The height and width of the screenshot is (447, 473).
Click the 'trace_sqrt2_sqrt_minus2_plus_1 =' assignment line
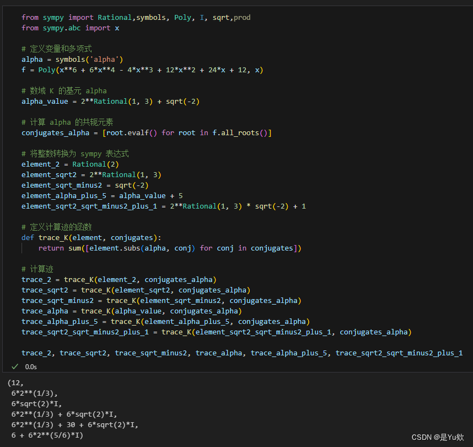pos(216,332)
